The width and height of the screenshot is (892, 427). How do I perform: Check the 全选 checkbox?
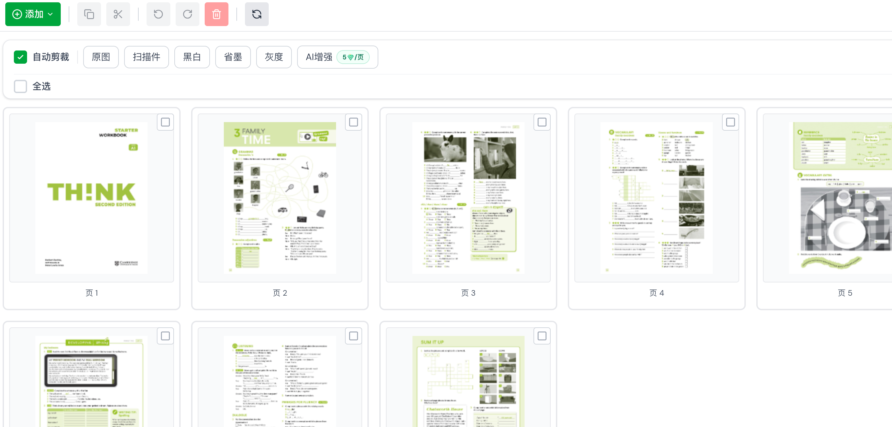click(x=20, y=86)
